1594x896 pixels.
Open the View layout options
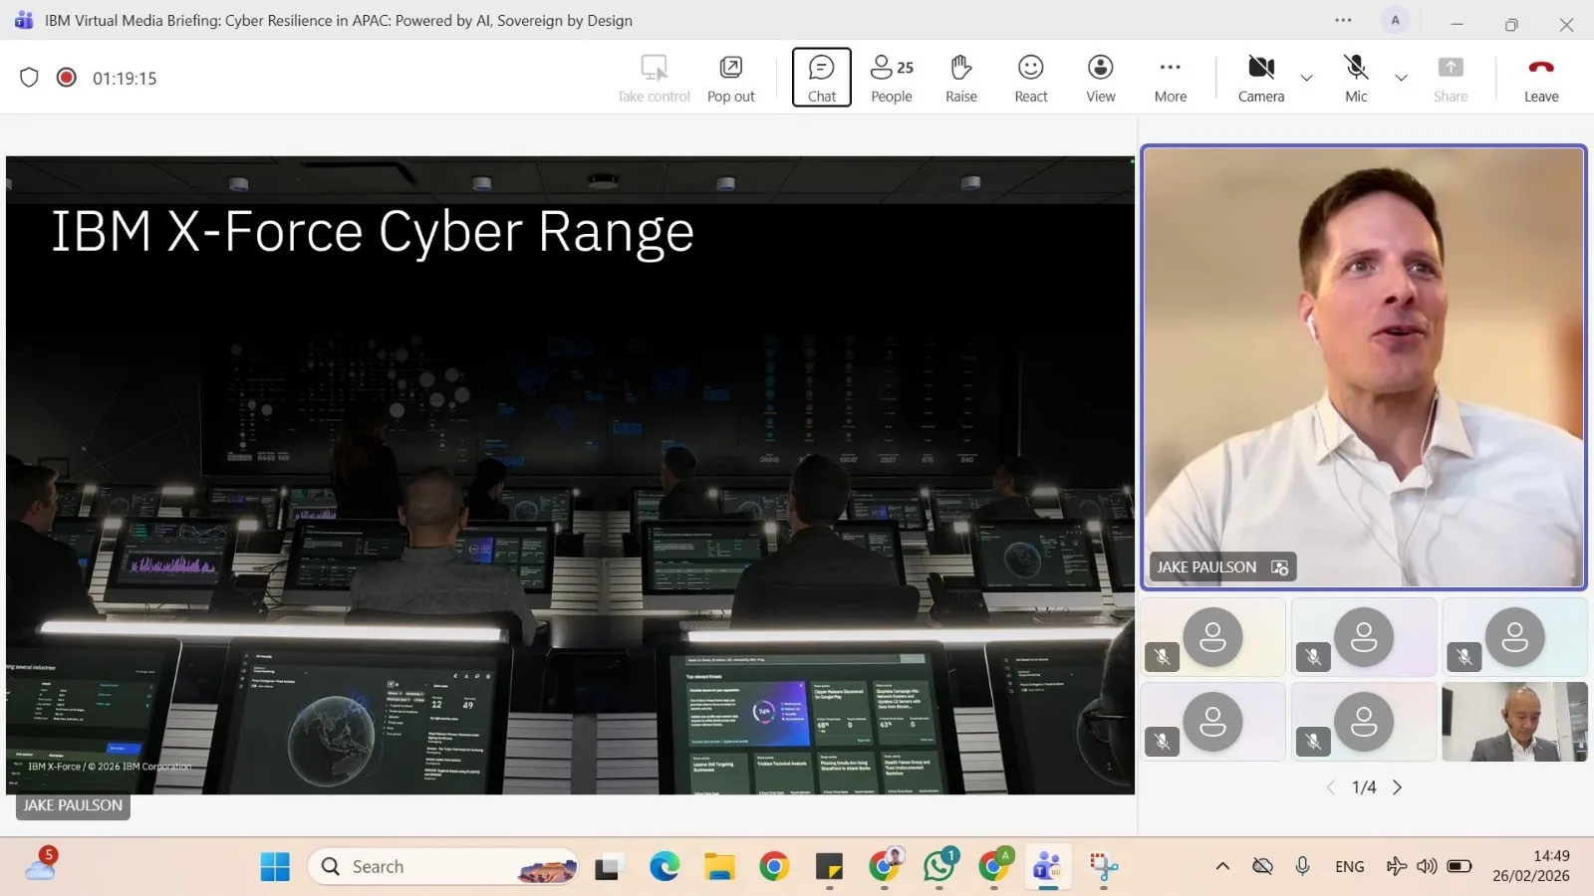click(1100, 78)
